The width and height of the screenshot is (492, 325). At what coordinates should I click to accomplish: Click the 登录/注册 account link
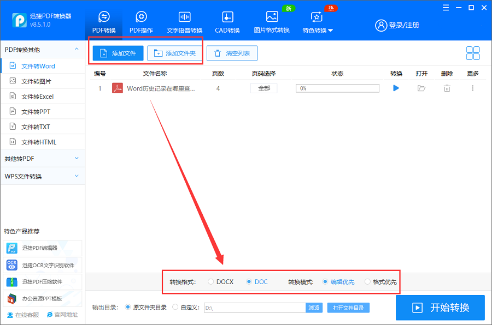397,26
